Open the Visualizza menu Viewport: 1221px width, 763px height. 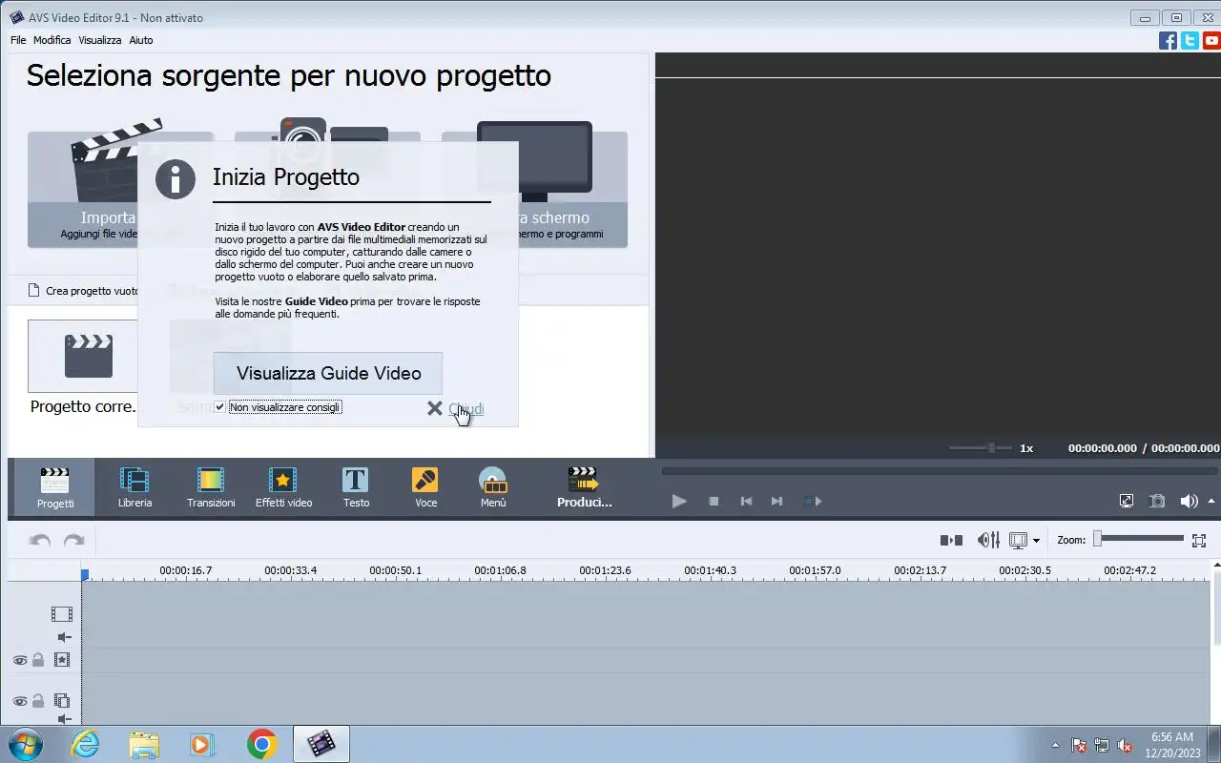pos(100,40)
